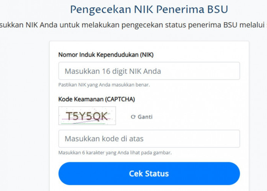Click the Ganti link text
Image resolution: width=267 pixels, height=191 pixels.
145,117
